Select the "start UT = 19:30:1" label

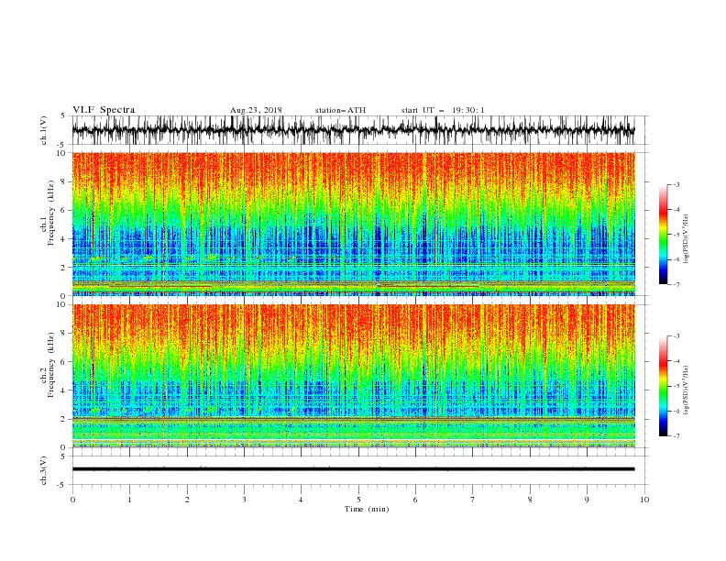[x=443, y=110]
